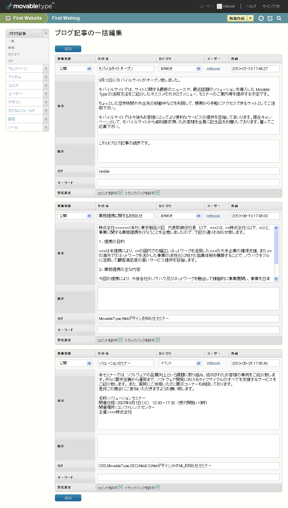Go to First Website breadcrumb
Screen dimensions: 288x508
(x=27, y=18)
